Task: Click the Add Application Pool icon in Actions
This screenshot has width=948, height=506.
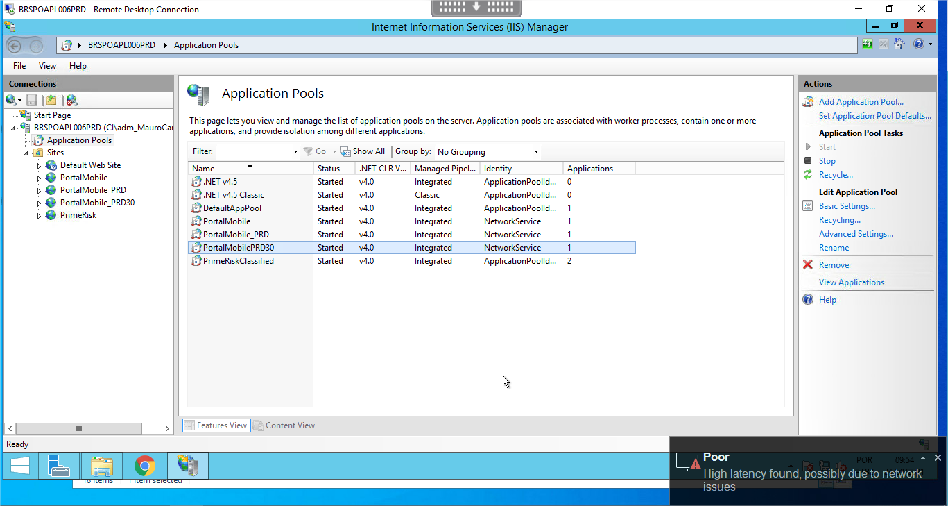Action: coord(808,102)
